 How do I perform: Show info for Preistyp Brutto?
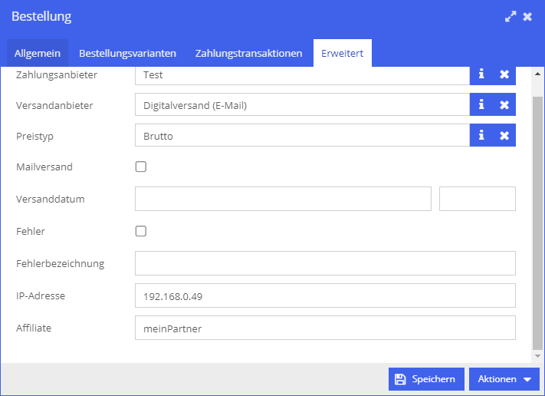click(x=481, y=135)
